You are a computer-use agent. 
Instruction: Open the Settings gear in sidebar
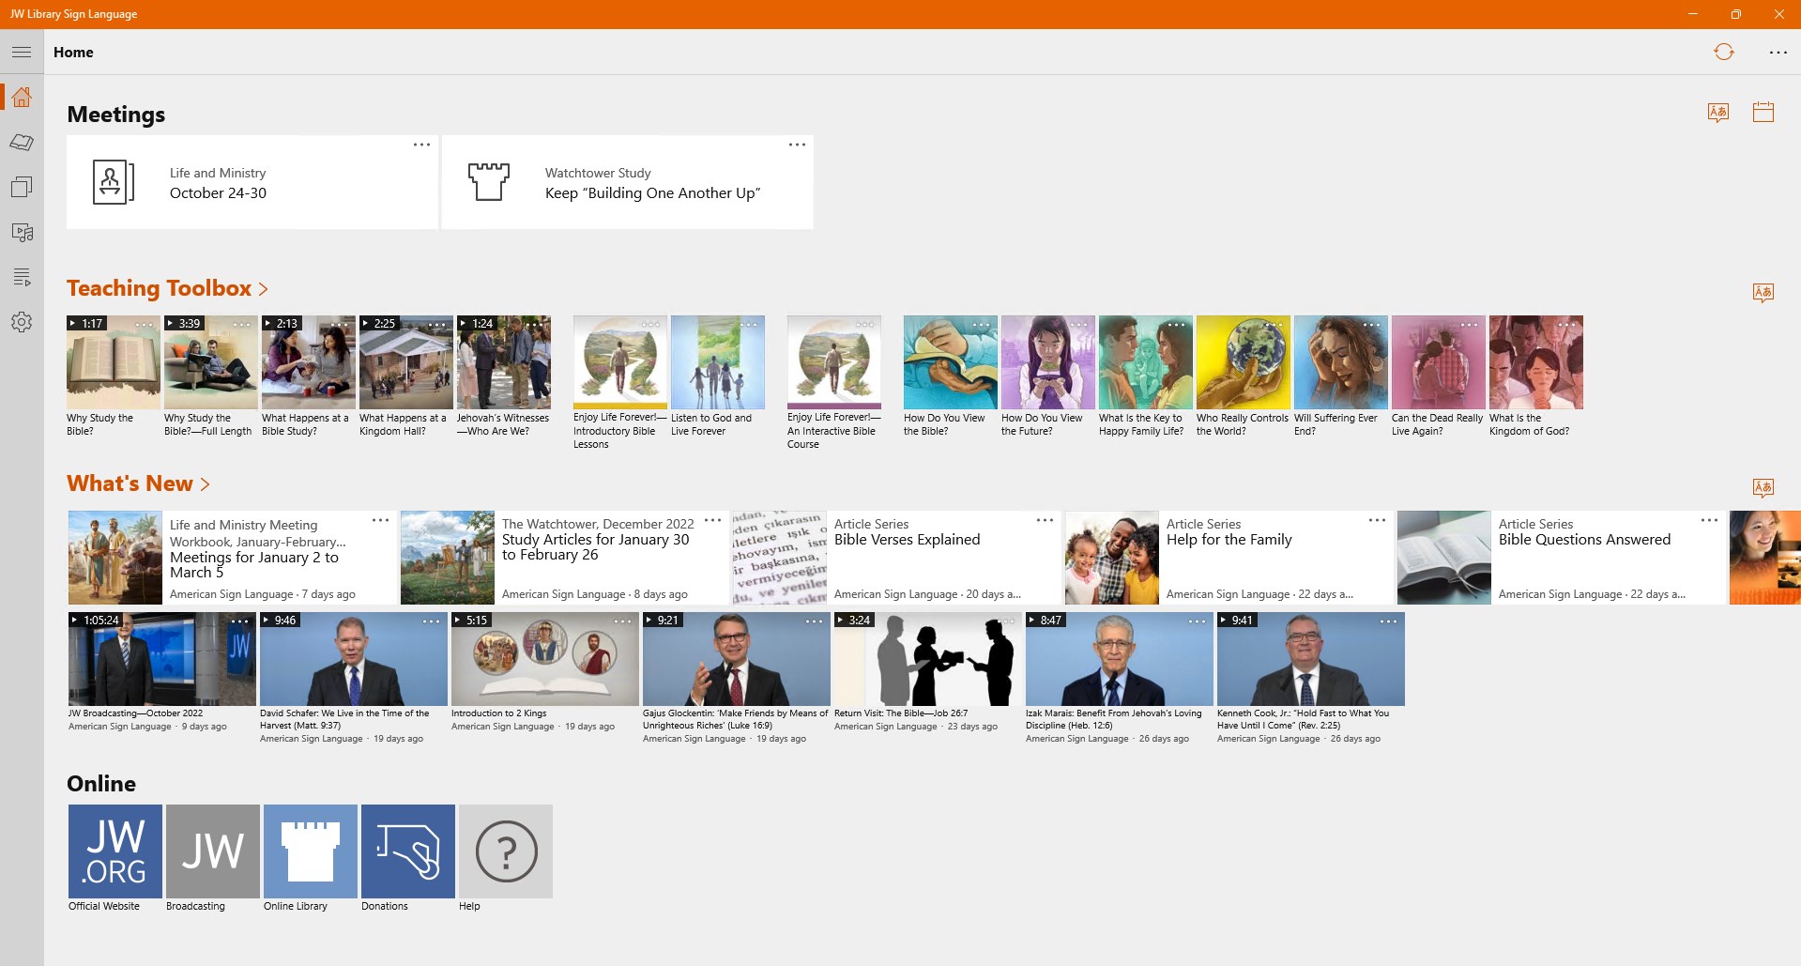[x=22, y=322]
